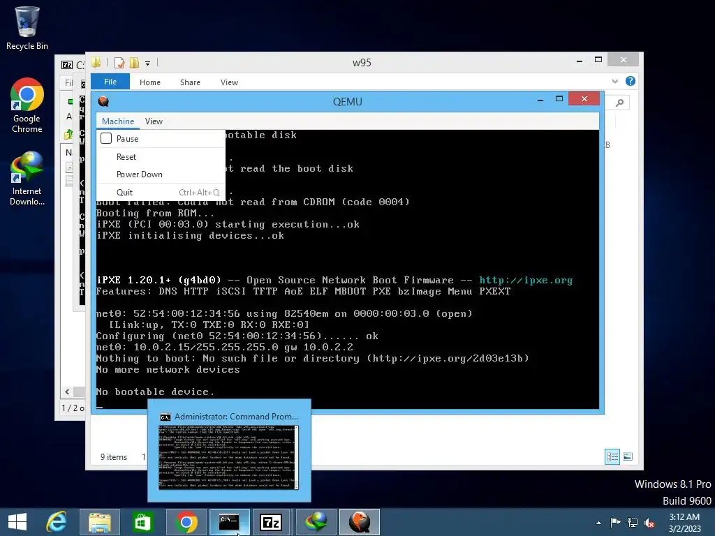The image size is (715, 536).
Task: Open the Windows Start button
Action: (17, 522)
